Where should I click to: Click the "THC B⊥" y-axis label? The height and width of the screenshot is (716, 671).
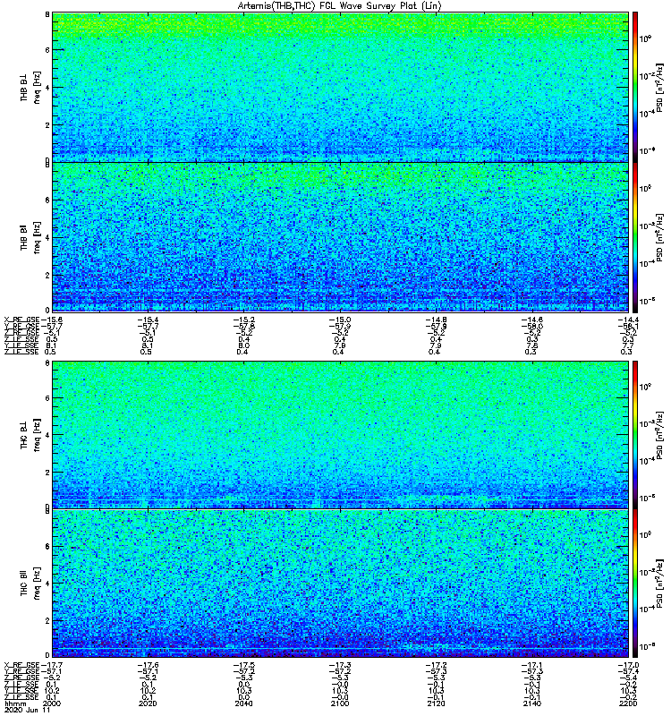(24, 434)
